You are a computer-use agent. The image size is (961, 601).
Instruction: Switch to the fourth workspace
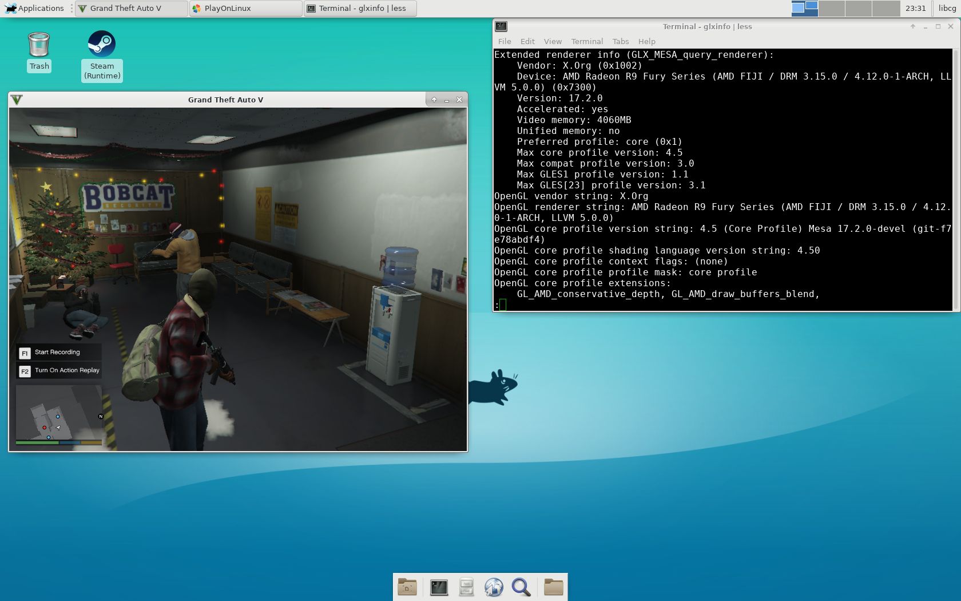[886, 8]
